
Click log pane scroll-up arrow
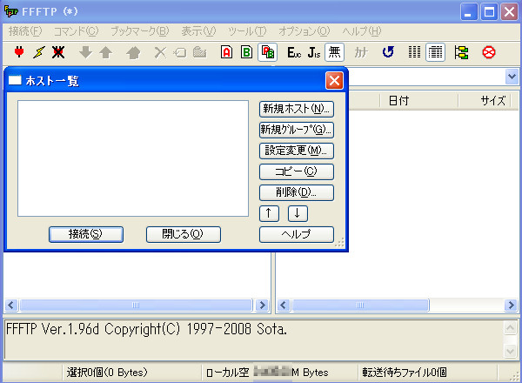click(511, 328)
